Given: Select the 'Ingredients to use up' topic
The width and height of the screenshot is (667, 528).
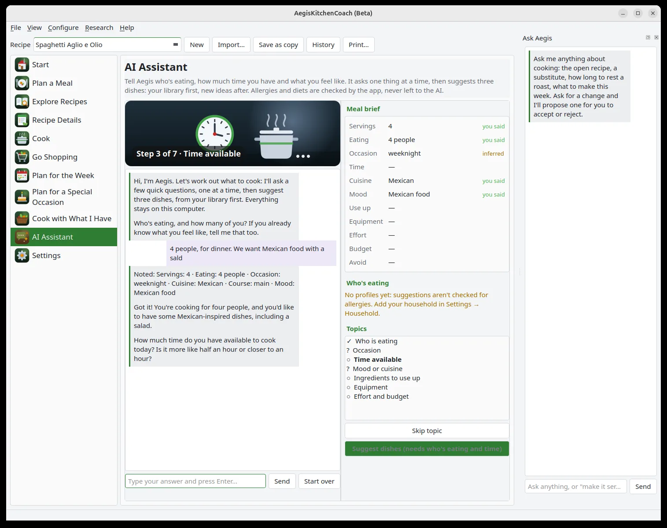Looking at the screenshot, I should point(427,378).
